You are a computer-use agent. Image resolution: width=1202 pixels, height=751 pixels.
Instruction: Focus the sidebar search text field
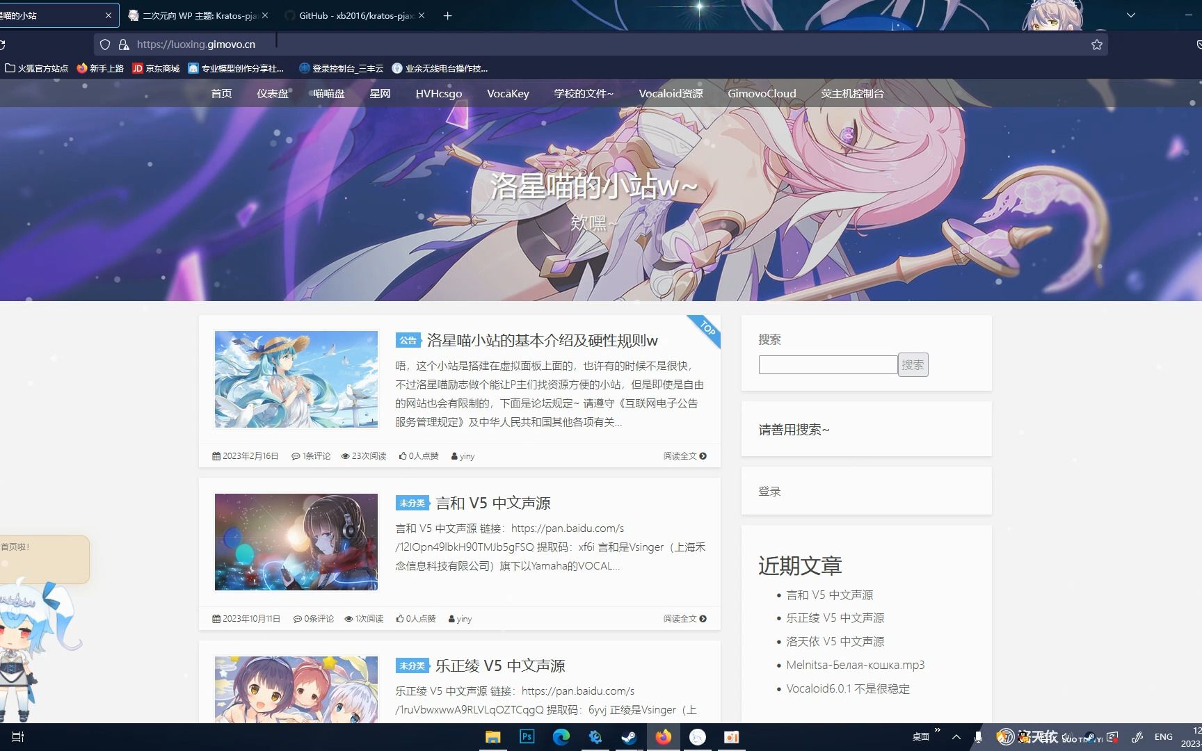point(828,364)
